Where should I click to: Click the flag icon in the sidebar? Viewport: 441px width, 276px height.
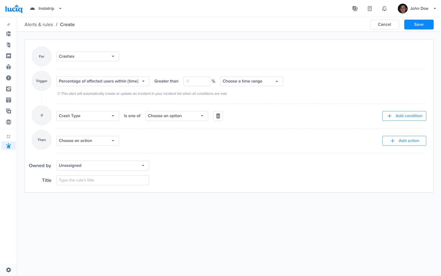[x=9, y=56]
